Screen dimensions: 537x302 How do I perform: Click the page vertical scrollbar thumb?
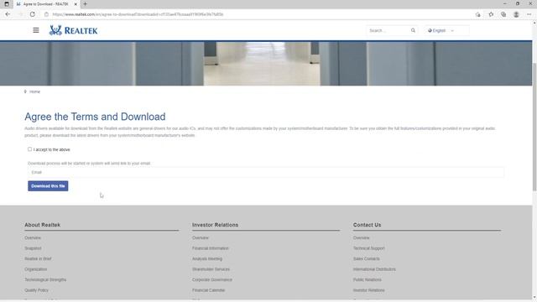coord(534,127)
